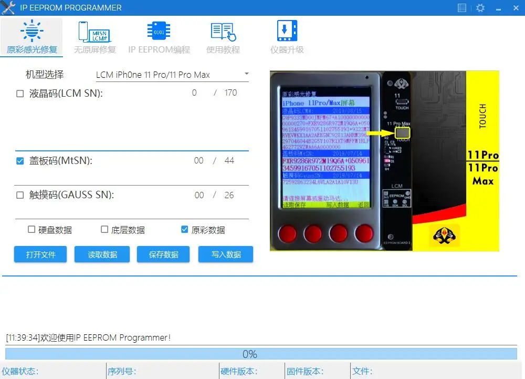Select the 无原屏修复 phone icon
Viewport: 525px width, 379px height.
click(x=94, y=32)
